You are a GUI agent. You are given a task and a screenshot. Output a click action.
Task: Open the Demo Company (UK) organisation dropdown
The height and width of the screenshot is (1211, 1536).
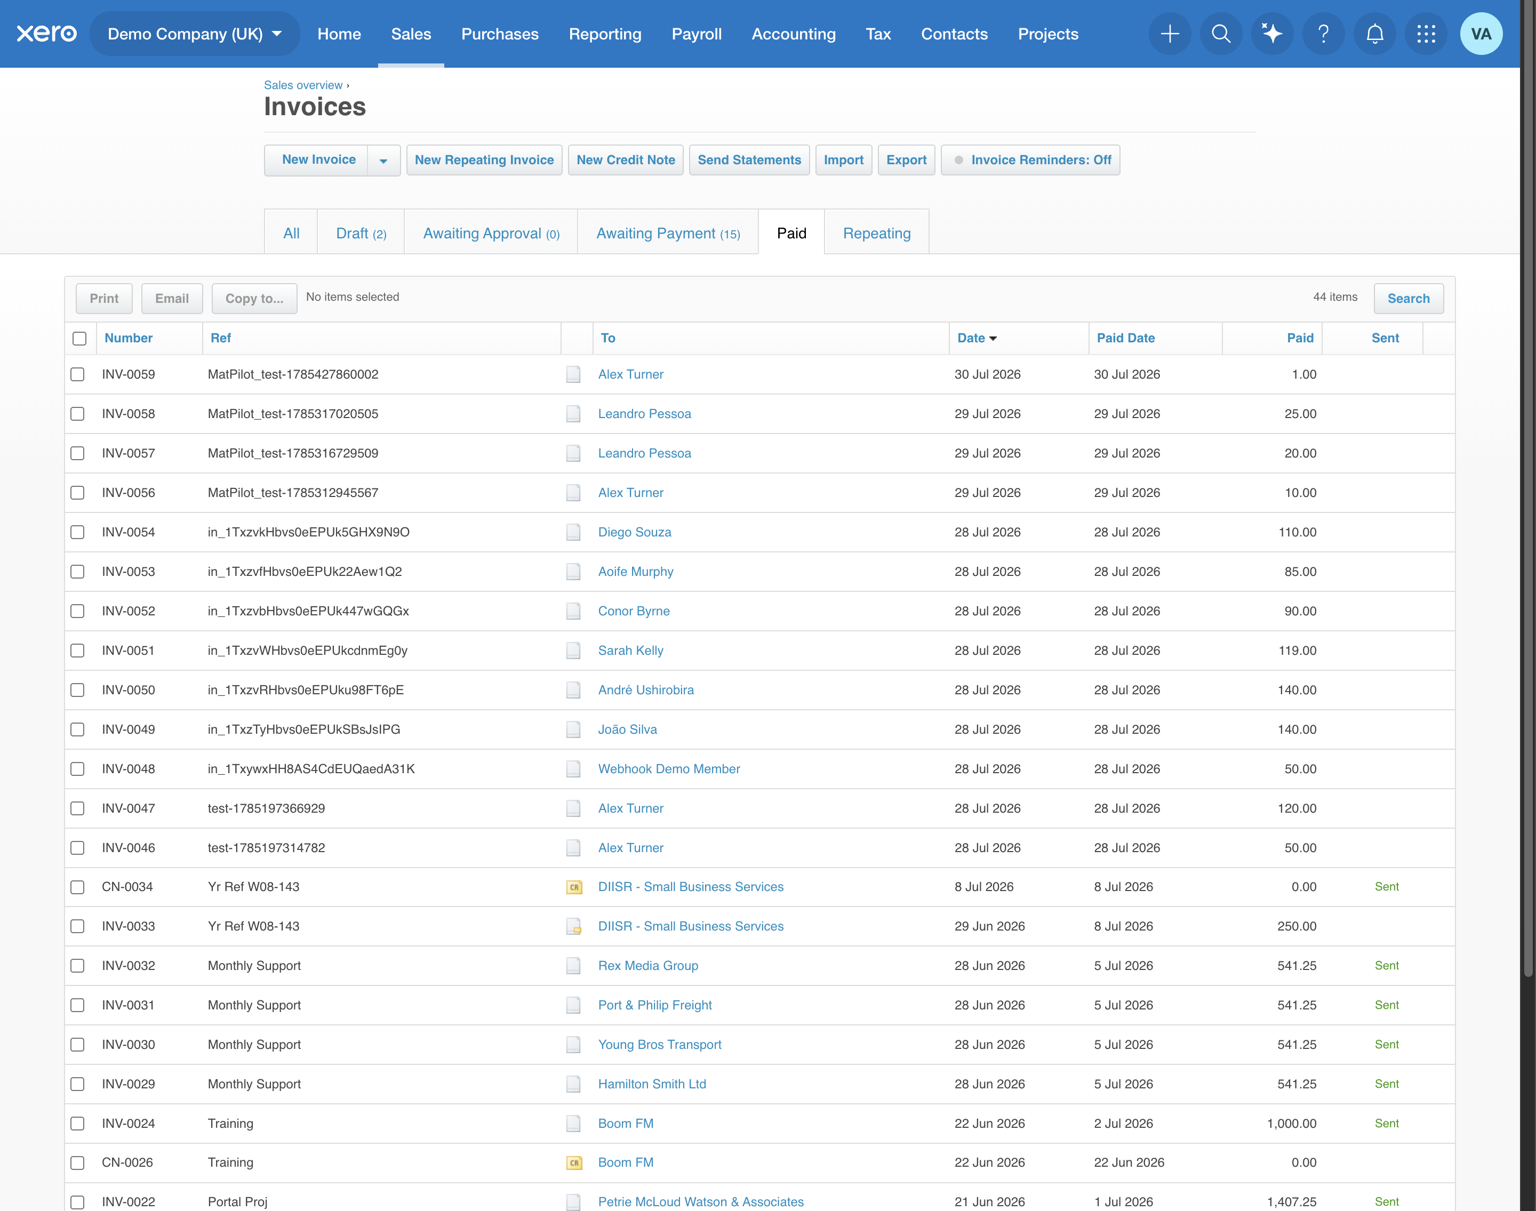[194, 33]
